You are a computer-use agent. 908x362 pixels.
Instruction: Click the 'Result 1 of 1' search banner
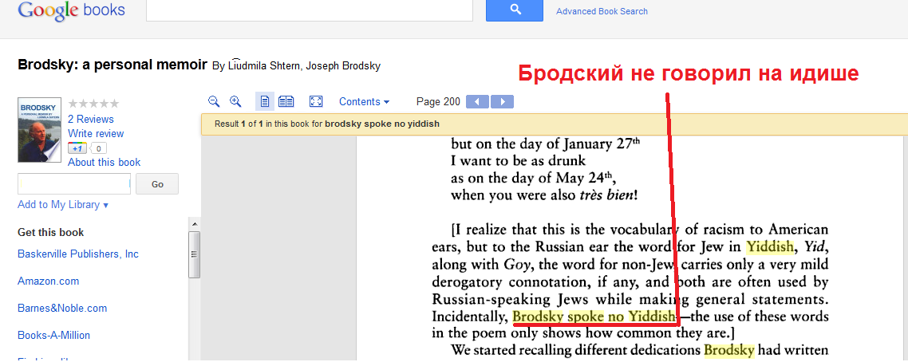click(555, 124)
